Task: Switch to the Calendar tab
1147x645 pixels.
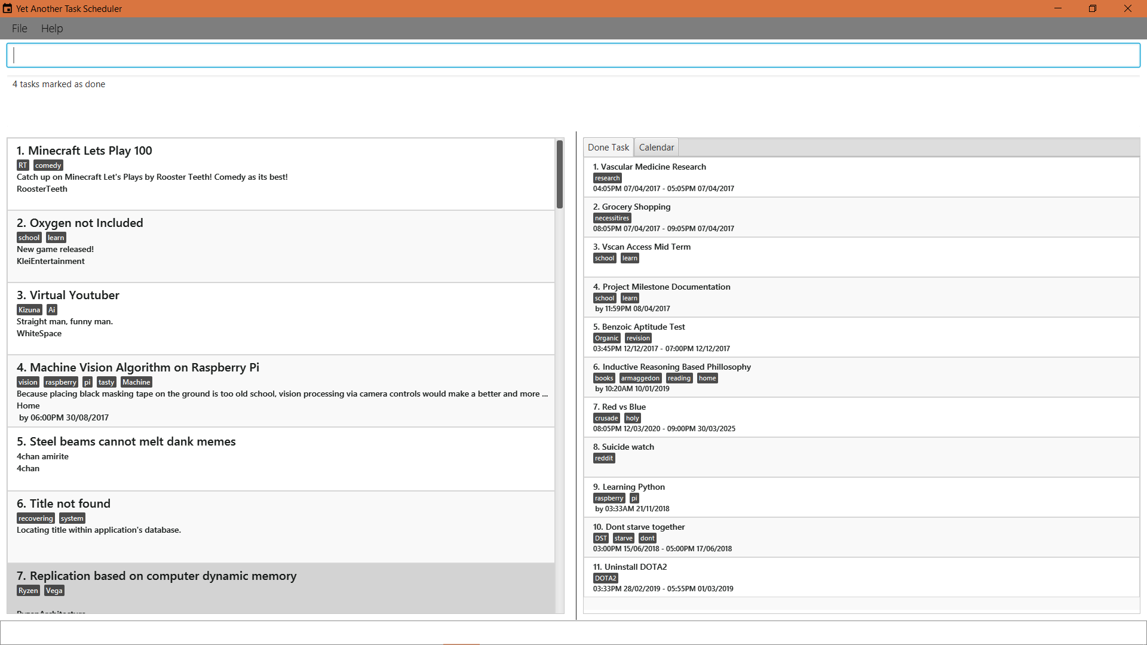Action: pos(656,147)
